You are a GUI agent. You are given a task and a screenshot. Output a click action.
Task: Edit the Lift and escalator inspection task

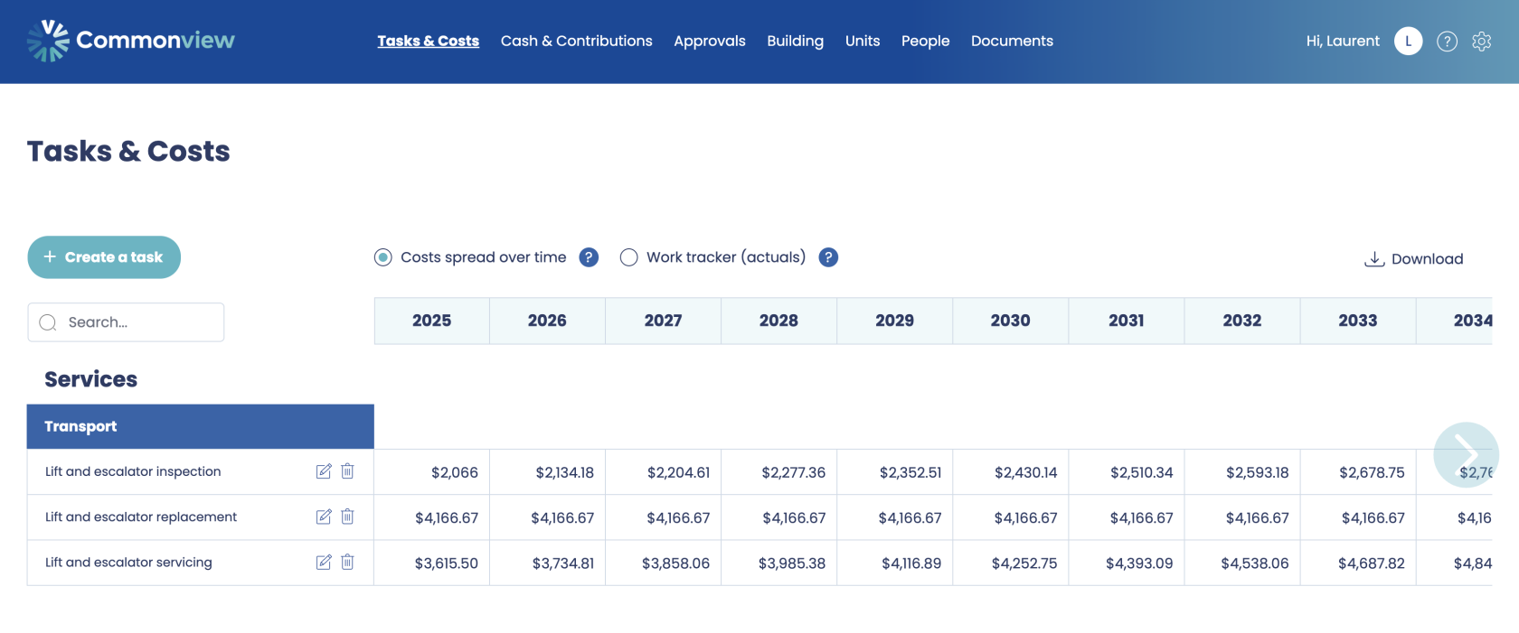click(x=323, y=471)
